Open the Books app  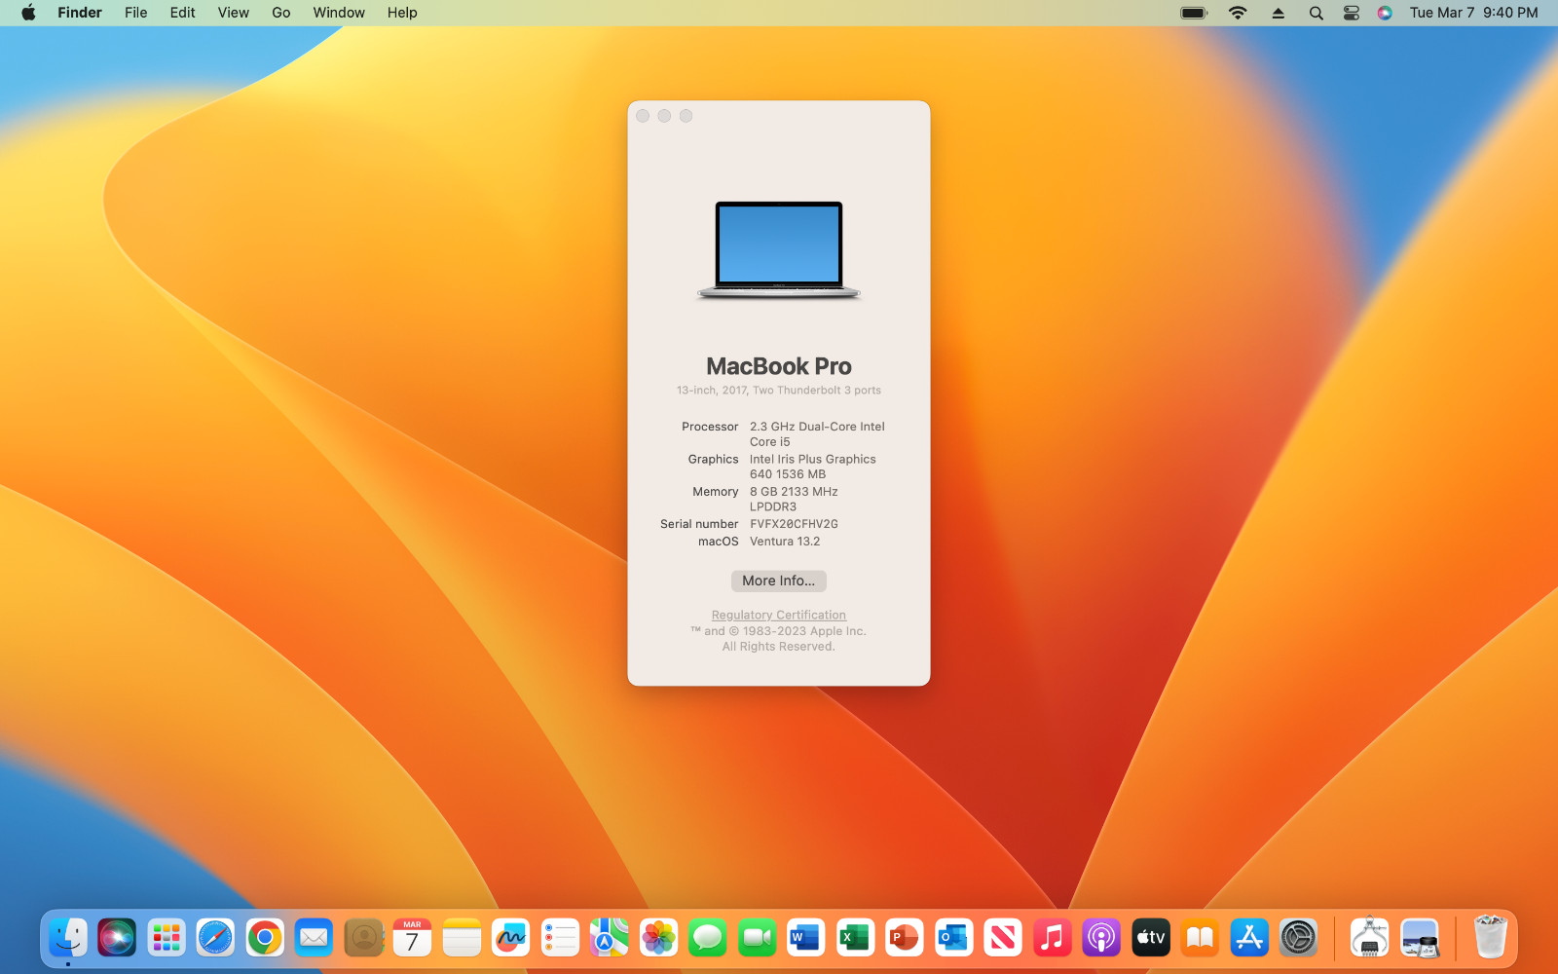1199,938
